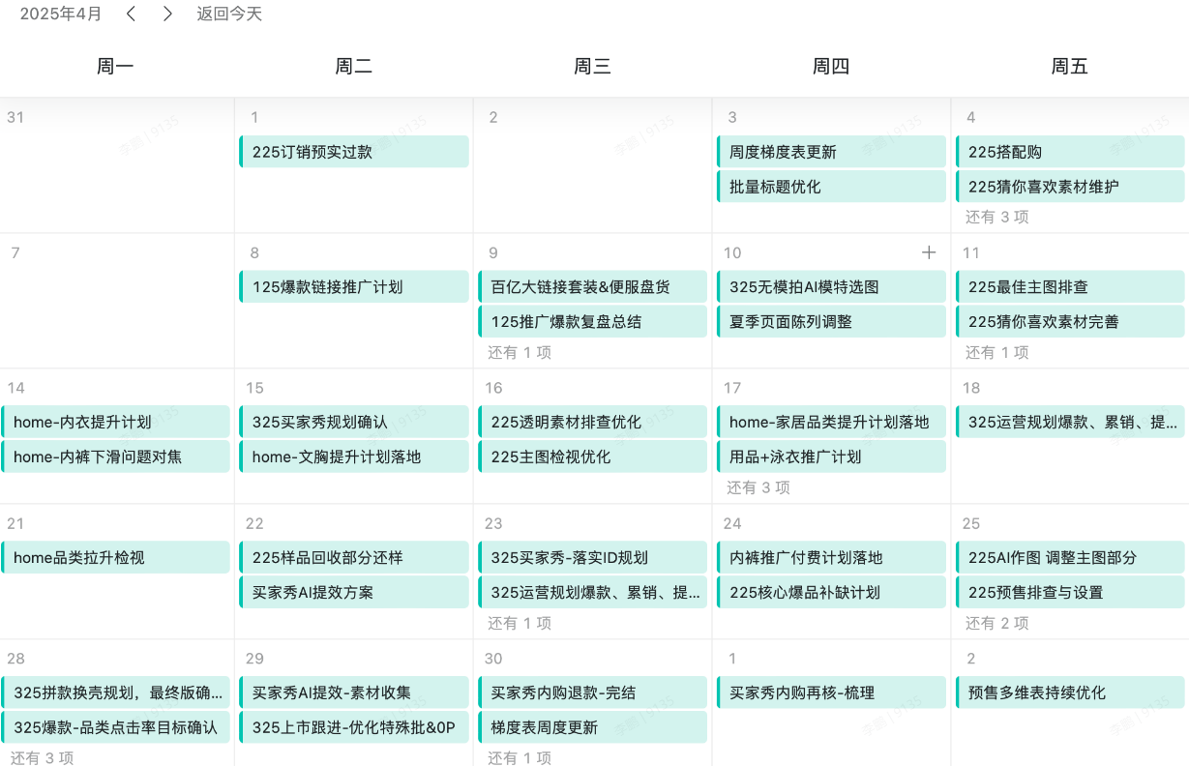Open event 预售多维表持续优化
This screenshot has width=1189, height=766.
[1070, 693]
